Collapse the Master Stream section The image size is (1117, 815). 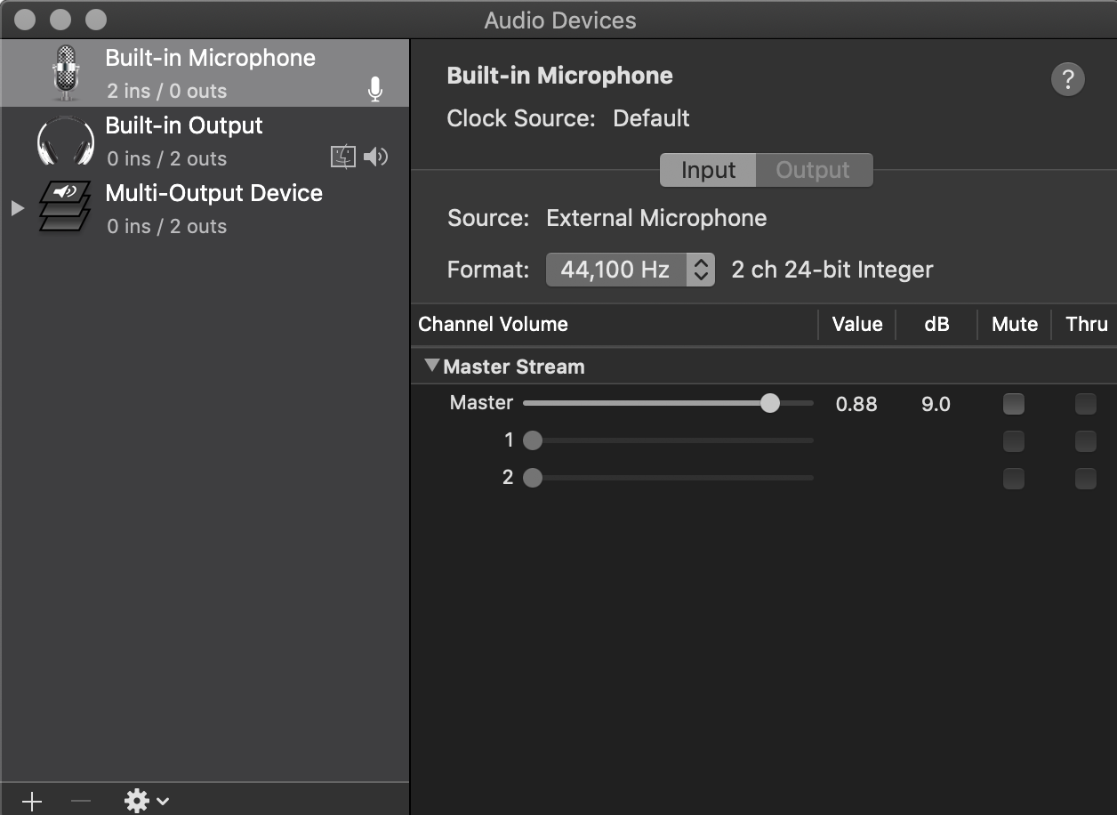click(432, 366)
